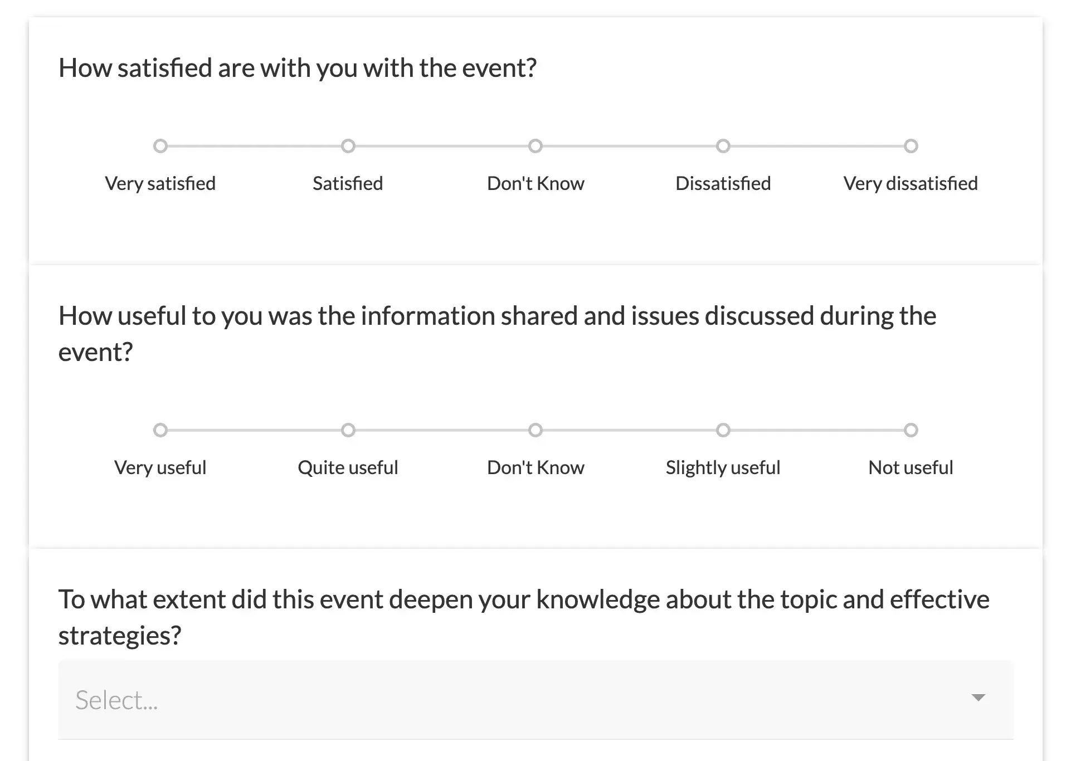Select the 'Satisfied' radio button

point(348,145)
